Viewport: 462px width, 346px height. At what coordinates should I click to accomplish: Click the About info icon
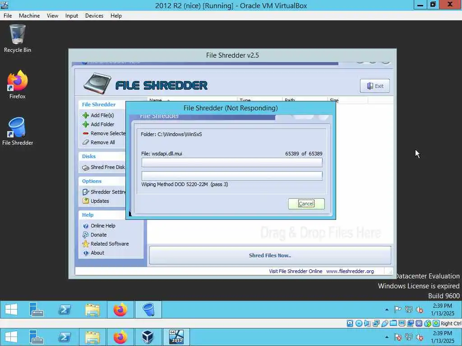pyautogui.click(x=85, y=253)
